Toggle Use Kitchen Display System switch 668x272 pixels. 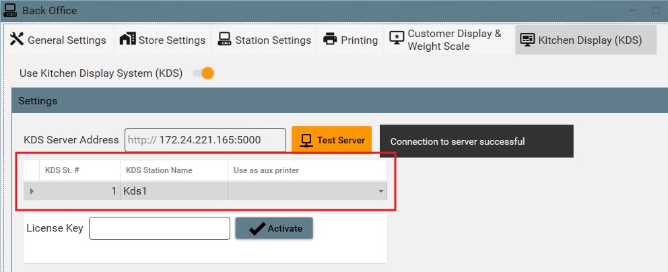click(x=203, y=73)
